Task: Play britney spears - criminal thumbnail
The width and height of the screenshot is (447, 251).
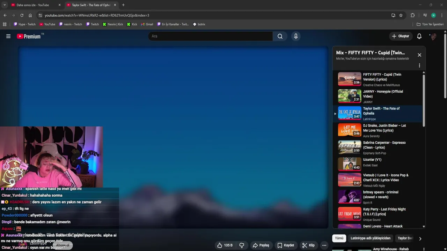Action: [x=350, y=197]
